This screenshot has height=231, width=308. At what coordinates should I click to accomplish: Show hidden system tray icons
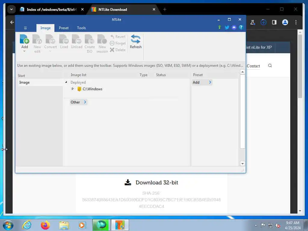point(256,225)
